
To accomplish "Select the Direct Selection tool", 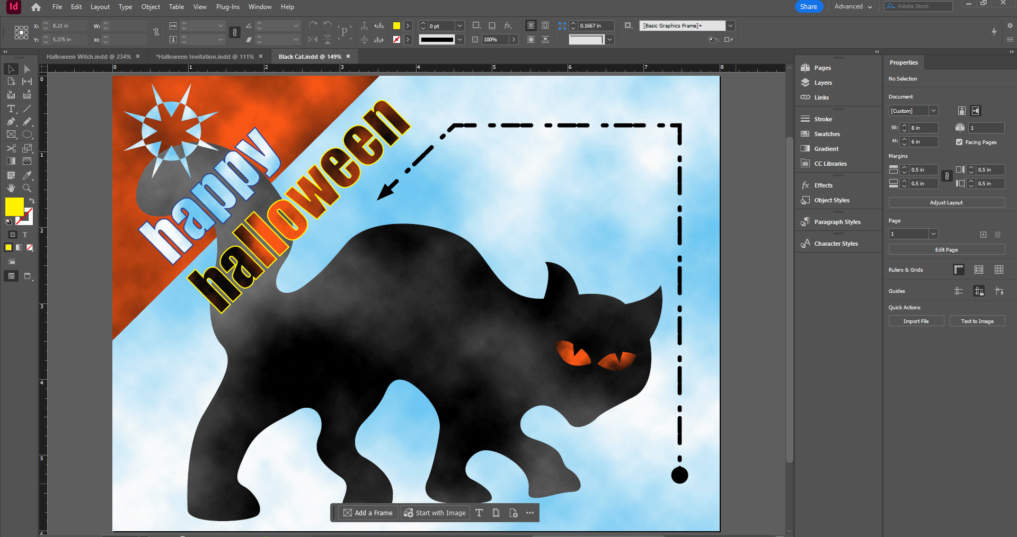I will click(27, 69).
